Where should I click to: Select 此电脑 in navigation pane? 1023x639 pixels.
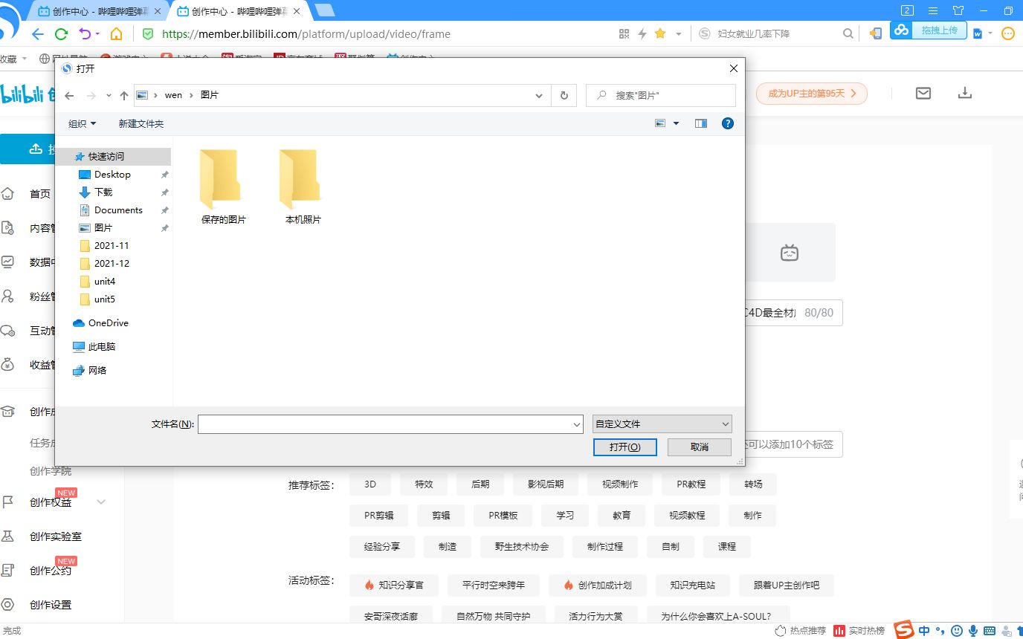102,346
